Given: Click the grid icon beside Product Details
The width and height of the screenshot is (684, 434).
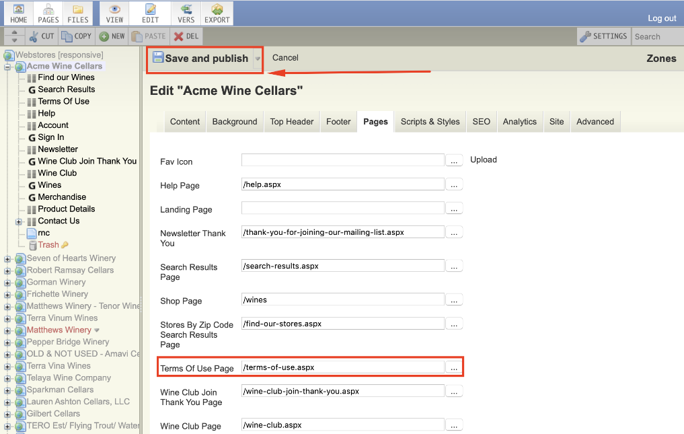Looking at the screenshot, I should pyautogui.click(x=32, y=209).
